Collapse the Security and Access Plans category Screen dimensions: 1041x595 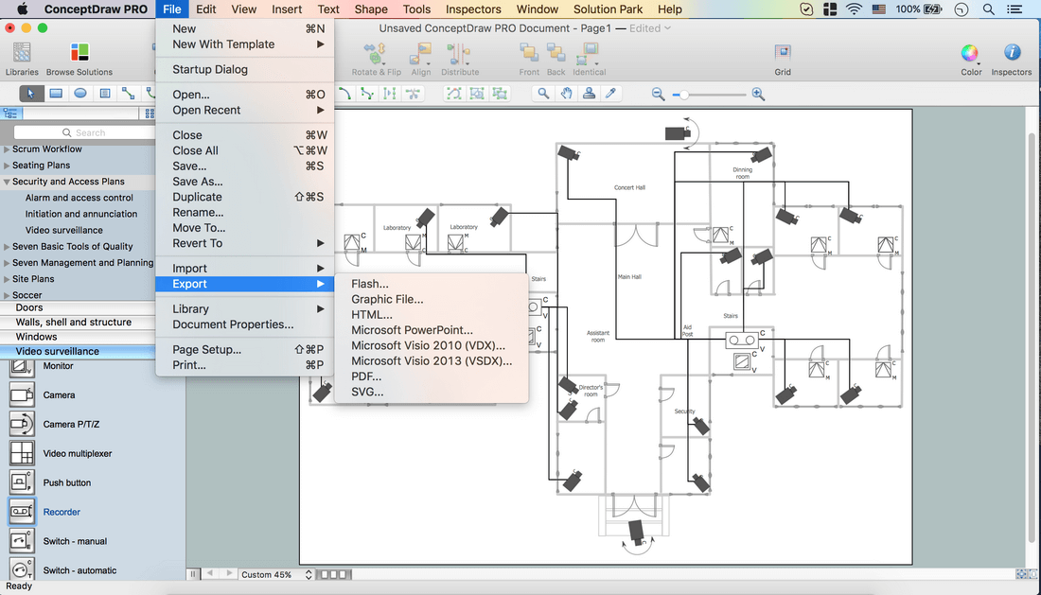pos(8,182)
